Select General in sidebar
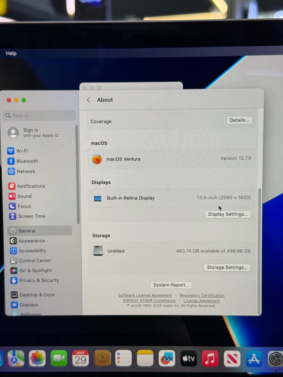283x377 pixels. [40, 231]
